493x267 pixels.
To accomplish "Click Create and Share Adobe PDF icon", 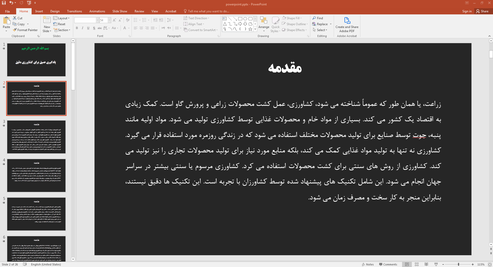I will coord(347,21).
